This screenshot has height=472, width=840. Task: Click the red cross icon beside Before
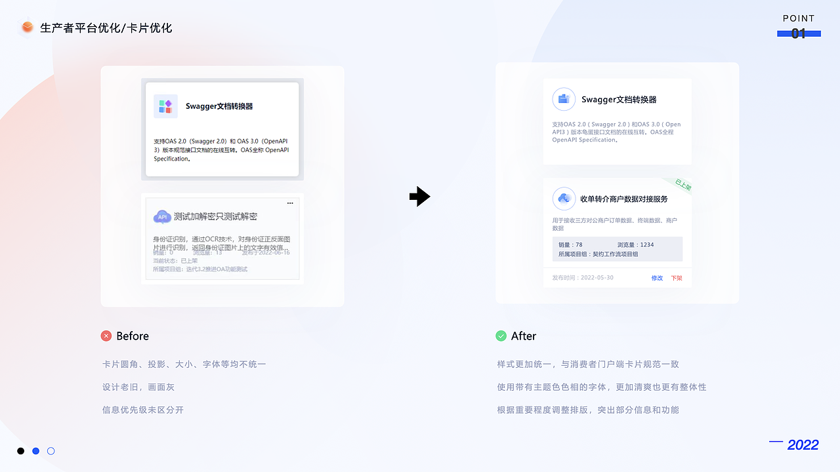point(106,336)
